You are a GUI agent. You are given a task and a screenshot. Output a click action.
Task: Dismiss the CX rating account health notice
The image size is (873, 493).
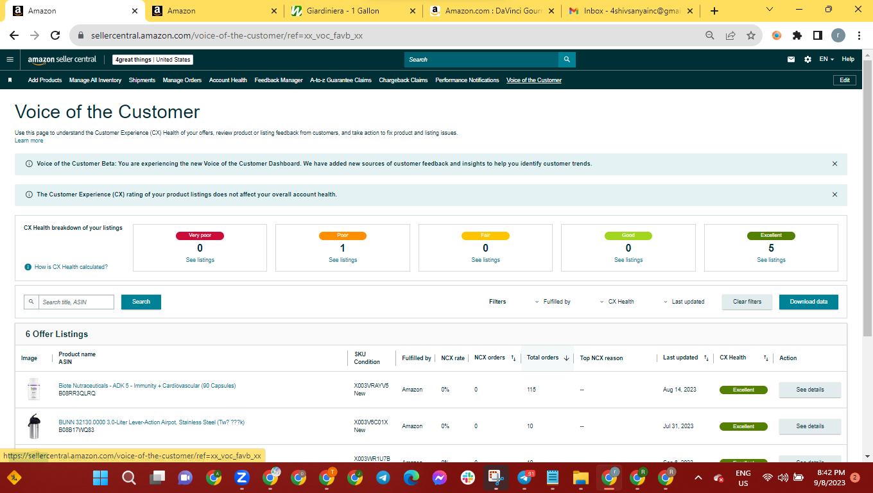(834, 195)
